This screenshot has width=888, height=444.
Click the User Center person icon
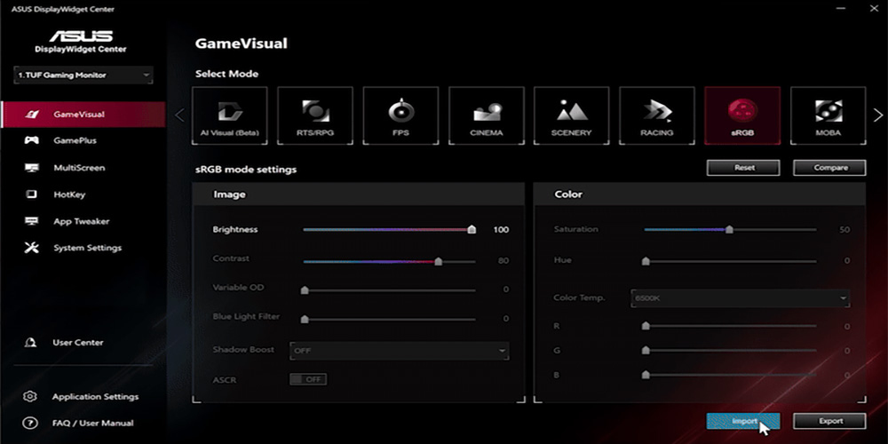point(30,343)
